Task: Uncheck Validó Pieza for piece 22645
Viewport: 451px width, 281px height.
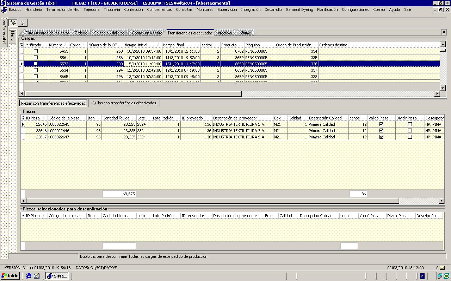Action: (x=381, y=124)
